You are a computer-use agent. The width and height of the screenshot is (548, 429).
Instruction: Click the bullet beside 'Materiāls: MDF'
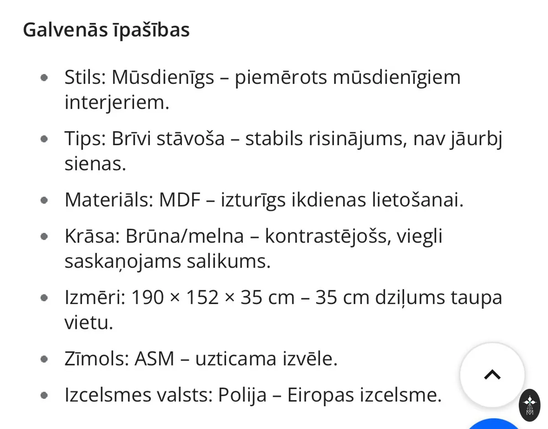44,200
